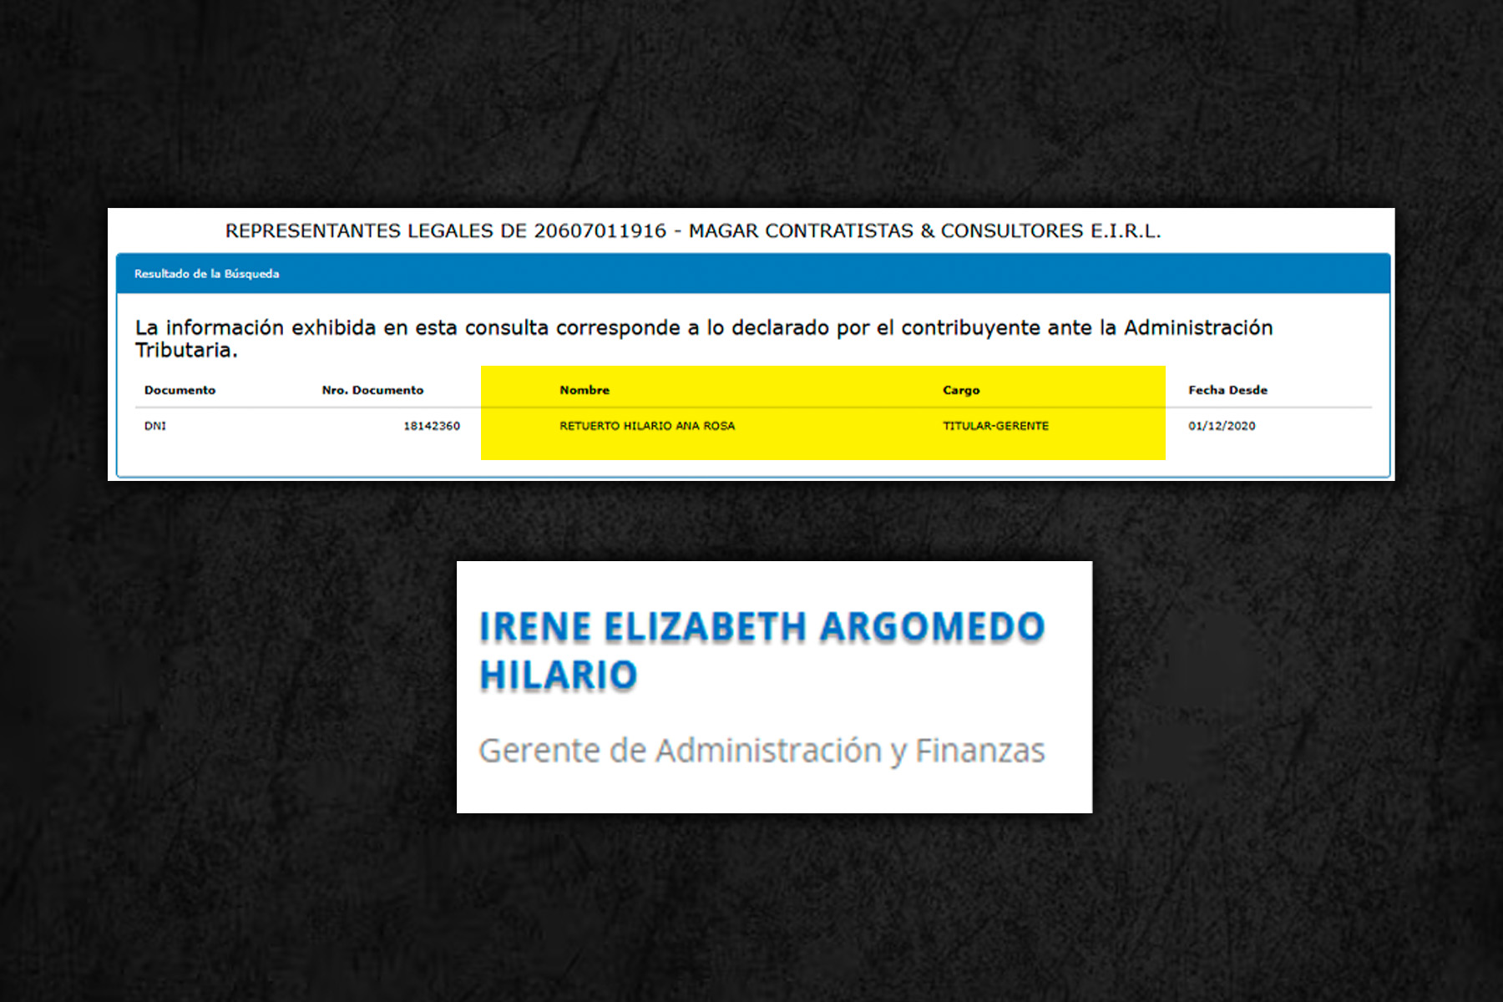Click the highlighted Nombre column header

pos(584,390)
